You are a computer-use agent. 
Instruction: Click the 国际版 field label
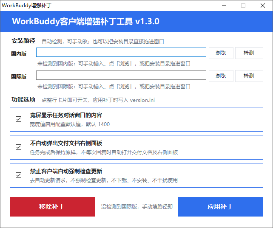19,77
